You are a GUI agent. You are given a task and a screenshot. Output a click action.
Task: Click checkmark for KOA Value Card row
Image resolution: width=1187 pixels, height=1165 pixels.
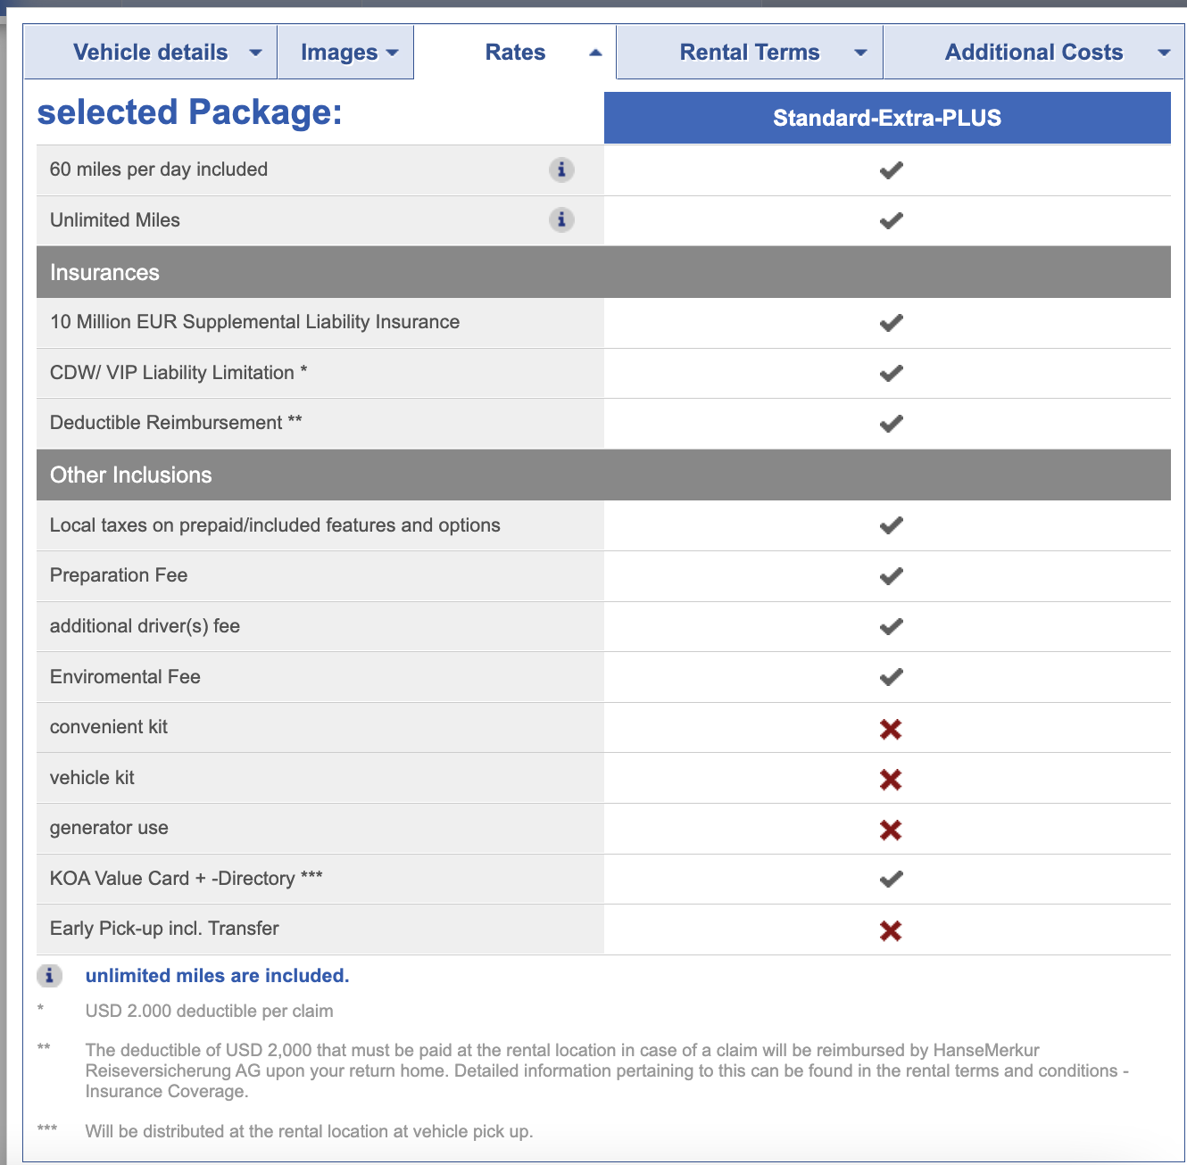point(891,880)
